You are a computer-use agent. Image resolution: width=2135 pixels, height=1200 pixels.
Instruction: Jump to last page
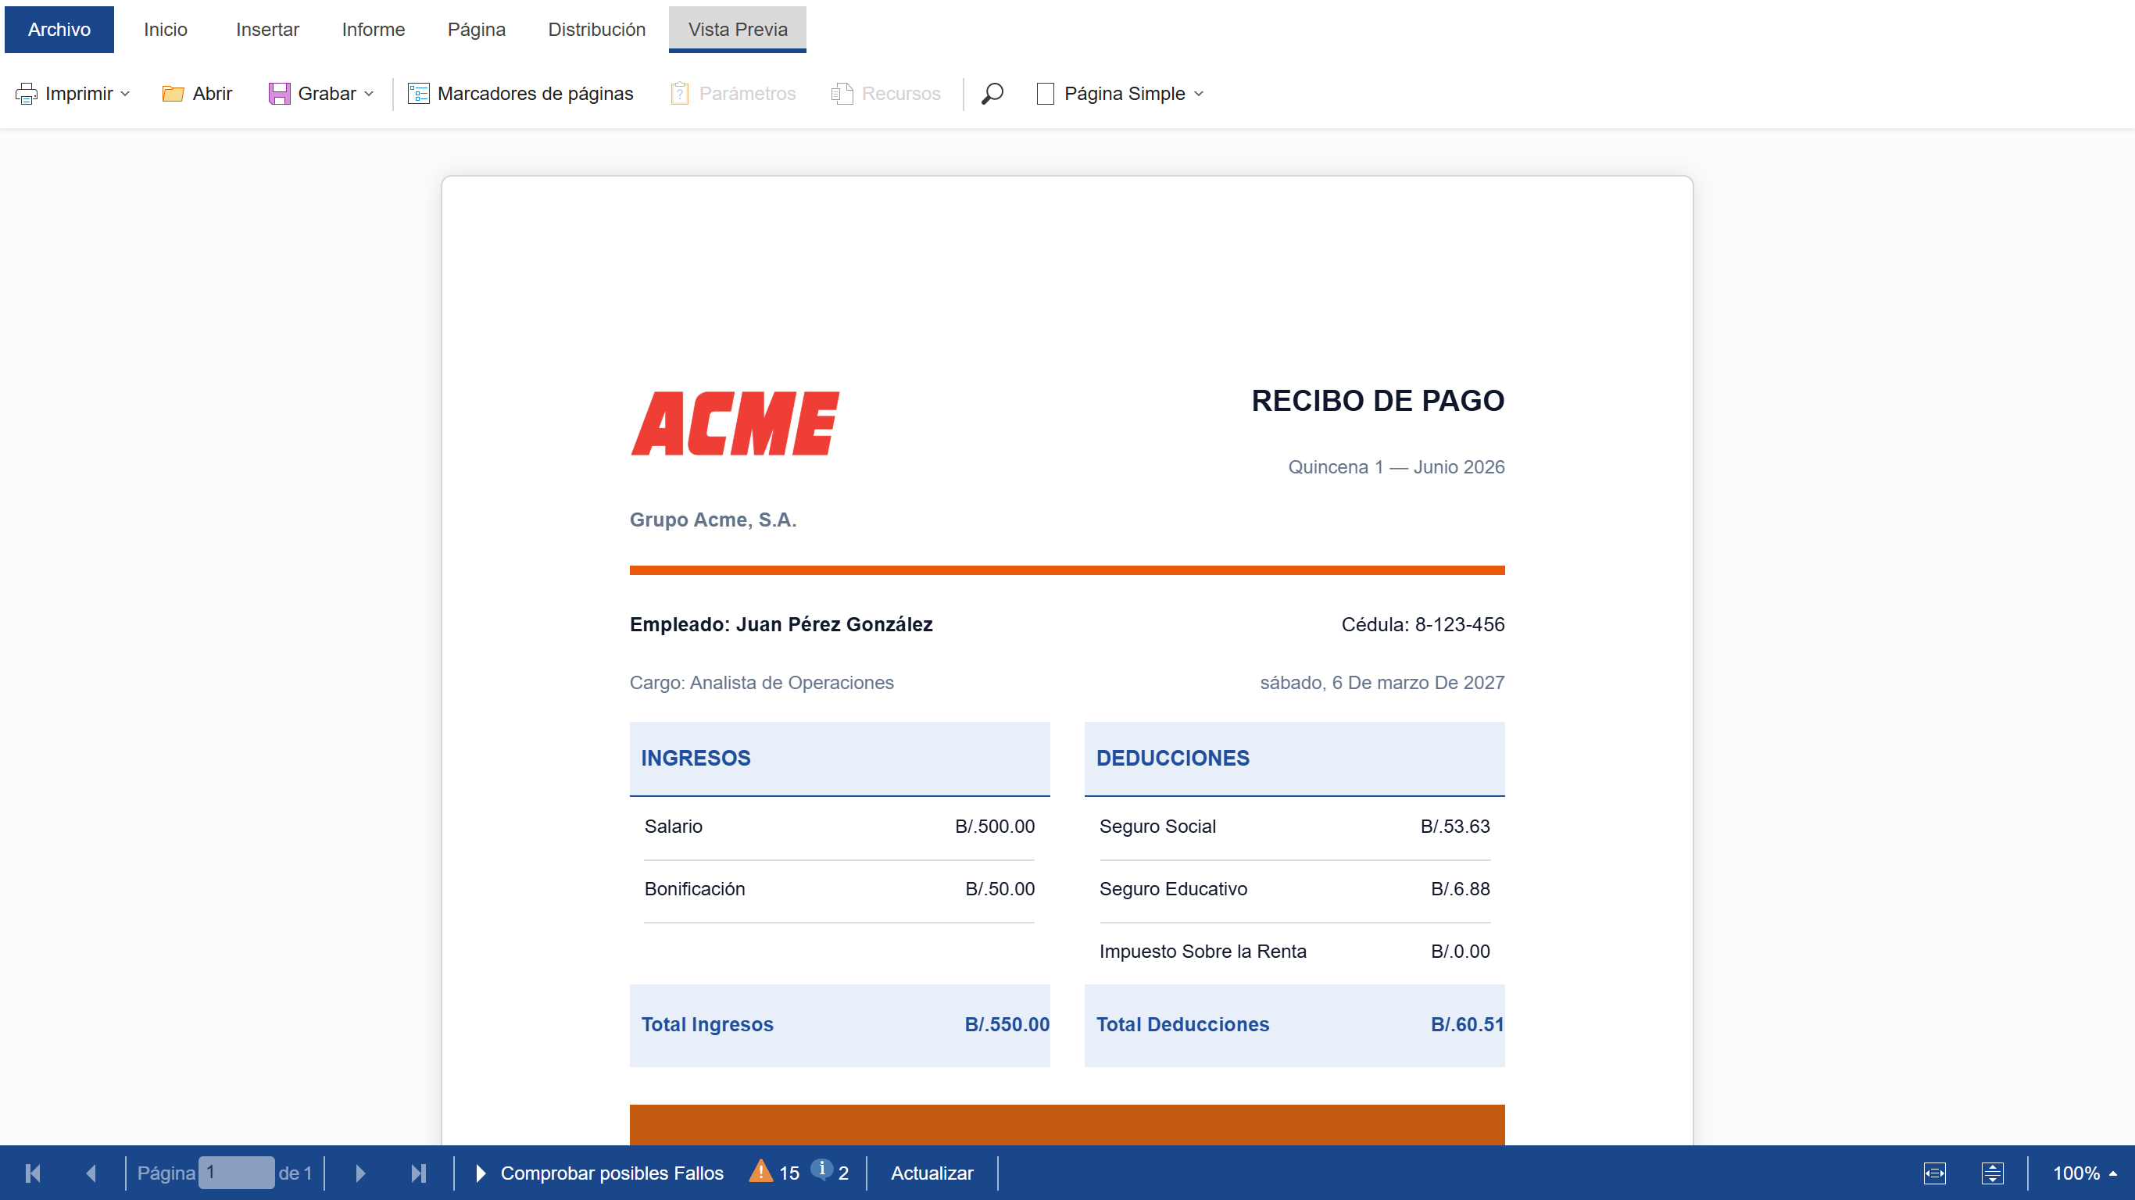click(x=419, y=1173)
